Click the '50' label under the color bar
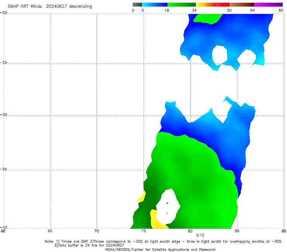287x252 pixels. coord(229,10)
